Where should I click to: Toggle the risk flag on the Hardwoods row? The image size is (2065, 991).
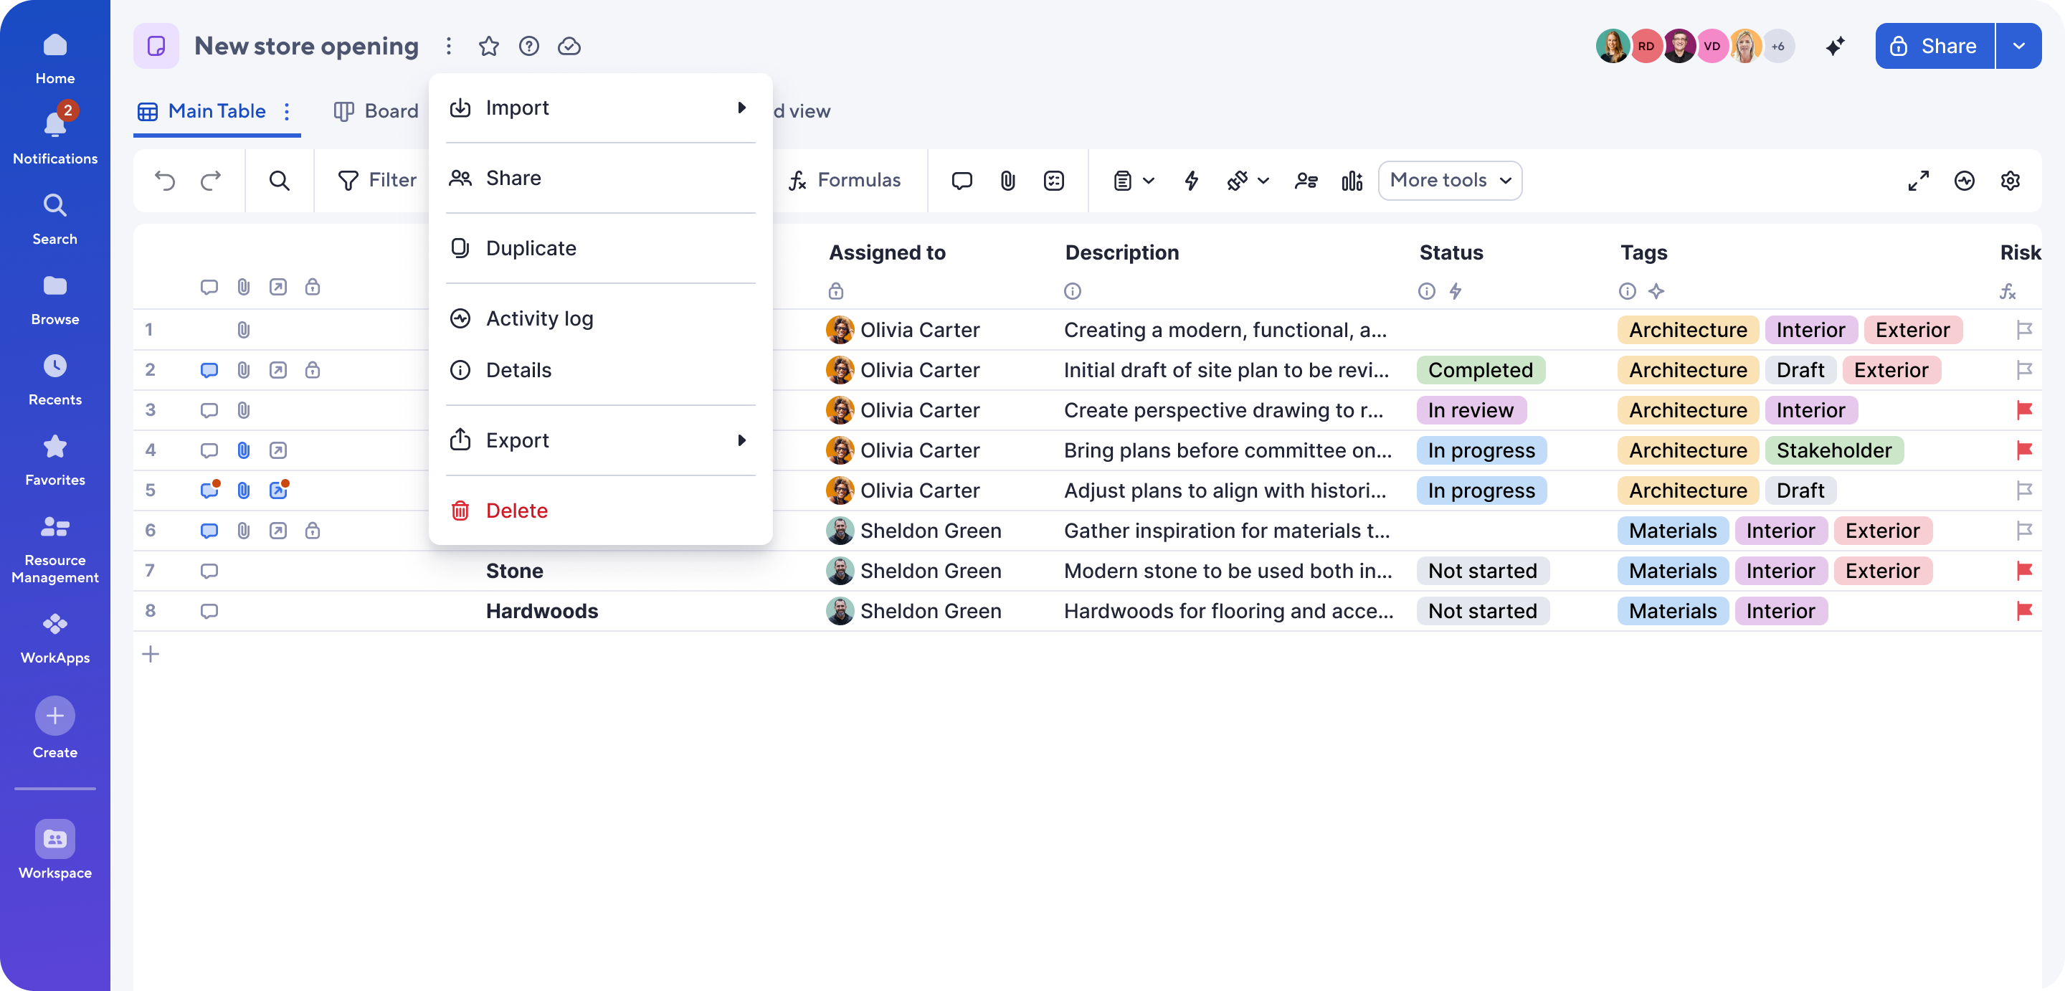coord(2024,611)
